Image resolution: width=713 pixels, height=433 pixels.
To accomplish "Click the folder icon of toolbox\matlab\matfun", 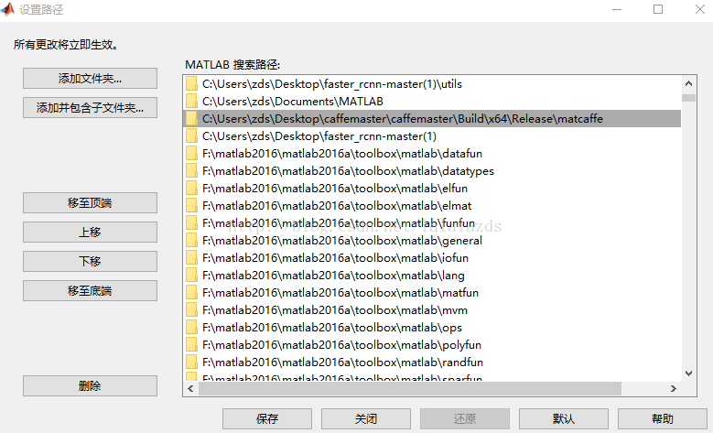I will coord(191,292).
